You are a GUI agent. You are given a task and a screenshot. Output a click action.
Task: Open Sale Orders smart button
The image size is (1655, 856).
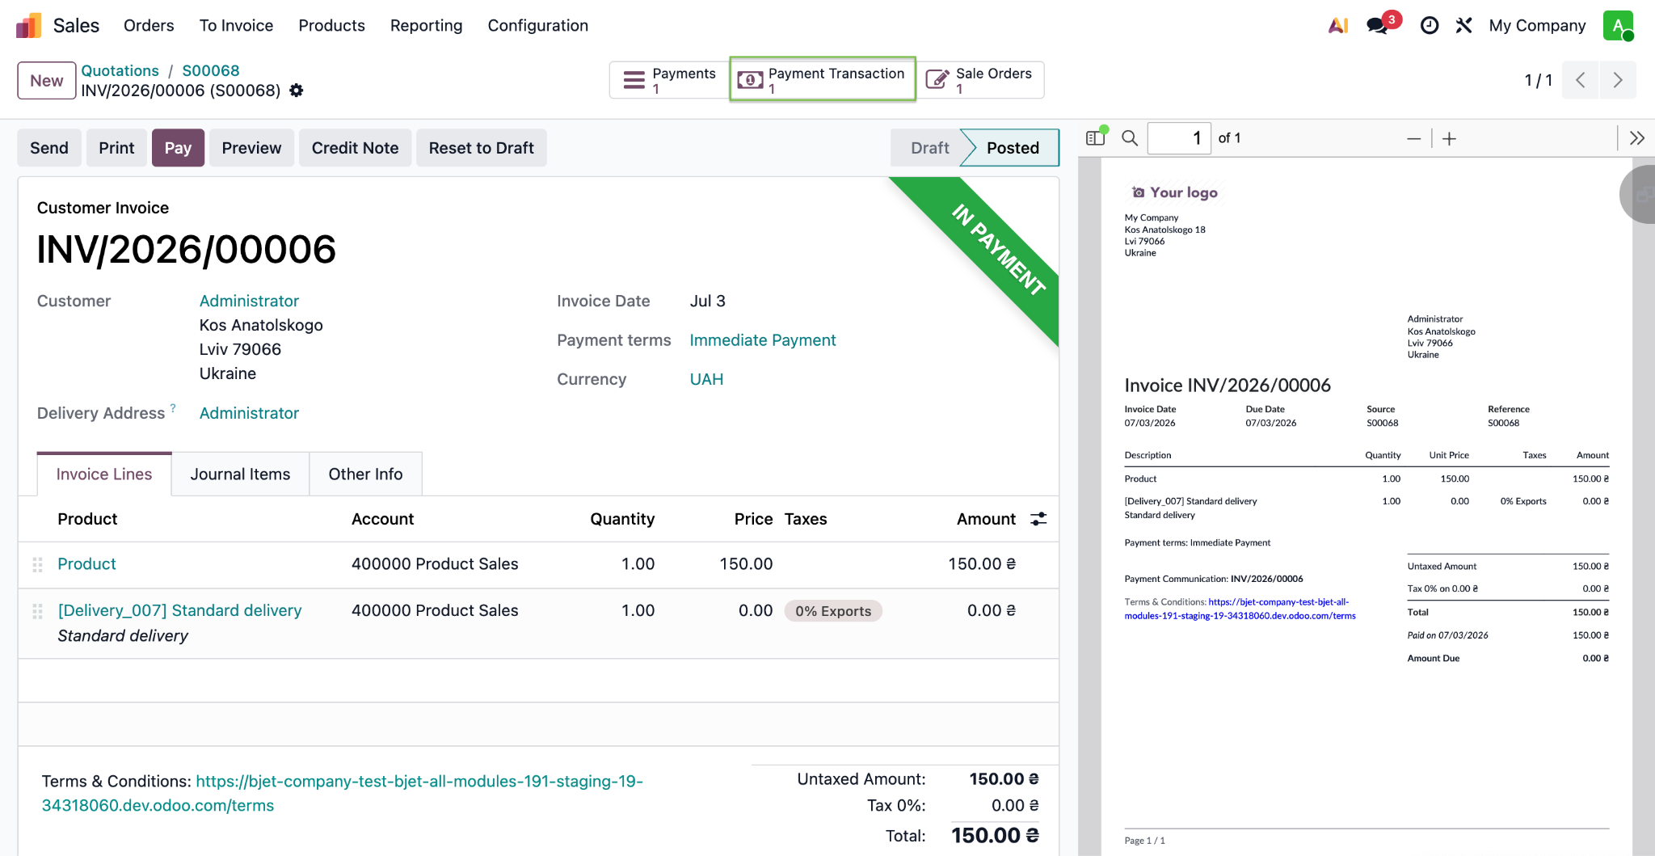coord(980,80)
